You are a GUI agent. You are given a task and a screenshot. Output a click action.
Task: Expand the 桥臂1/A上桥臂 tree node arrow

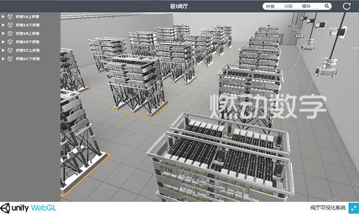point(3,16)
